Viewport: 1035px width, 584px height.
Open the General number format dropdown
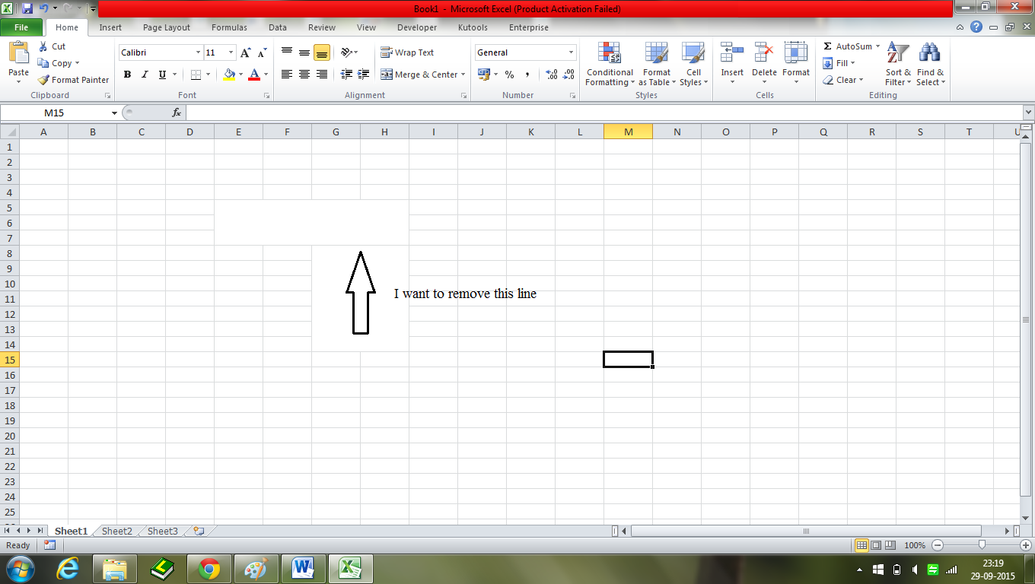tap(572, 52)
